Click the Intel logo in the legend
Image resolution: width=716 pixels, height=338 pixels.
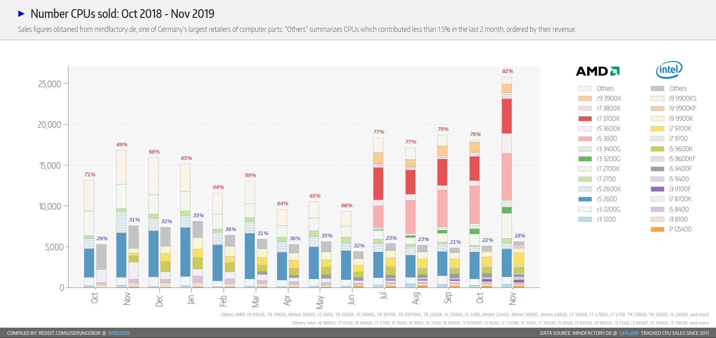point(669,70)
